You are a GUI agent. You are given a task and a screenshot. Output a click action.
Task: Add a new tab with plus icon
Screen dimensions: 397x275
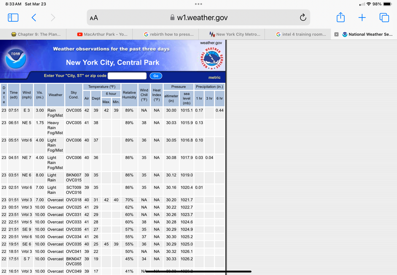[362, 17]
